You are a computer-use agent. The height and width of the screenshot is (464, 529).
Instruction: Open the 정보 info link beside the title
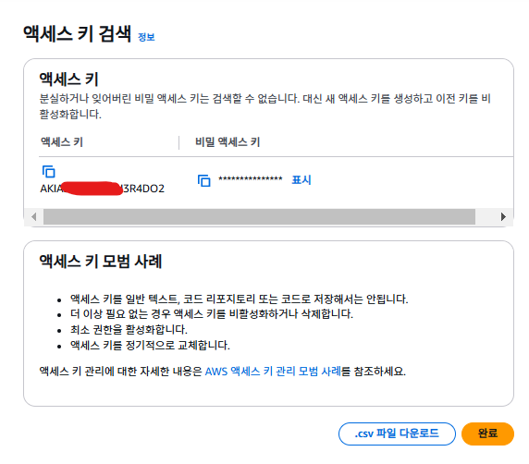[146, 37]
